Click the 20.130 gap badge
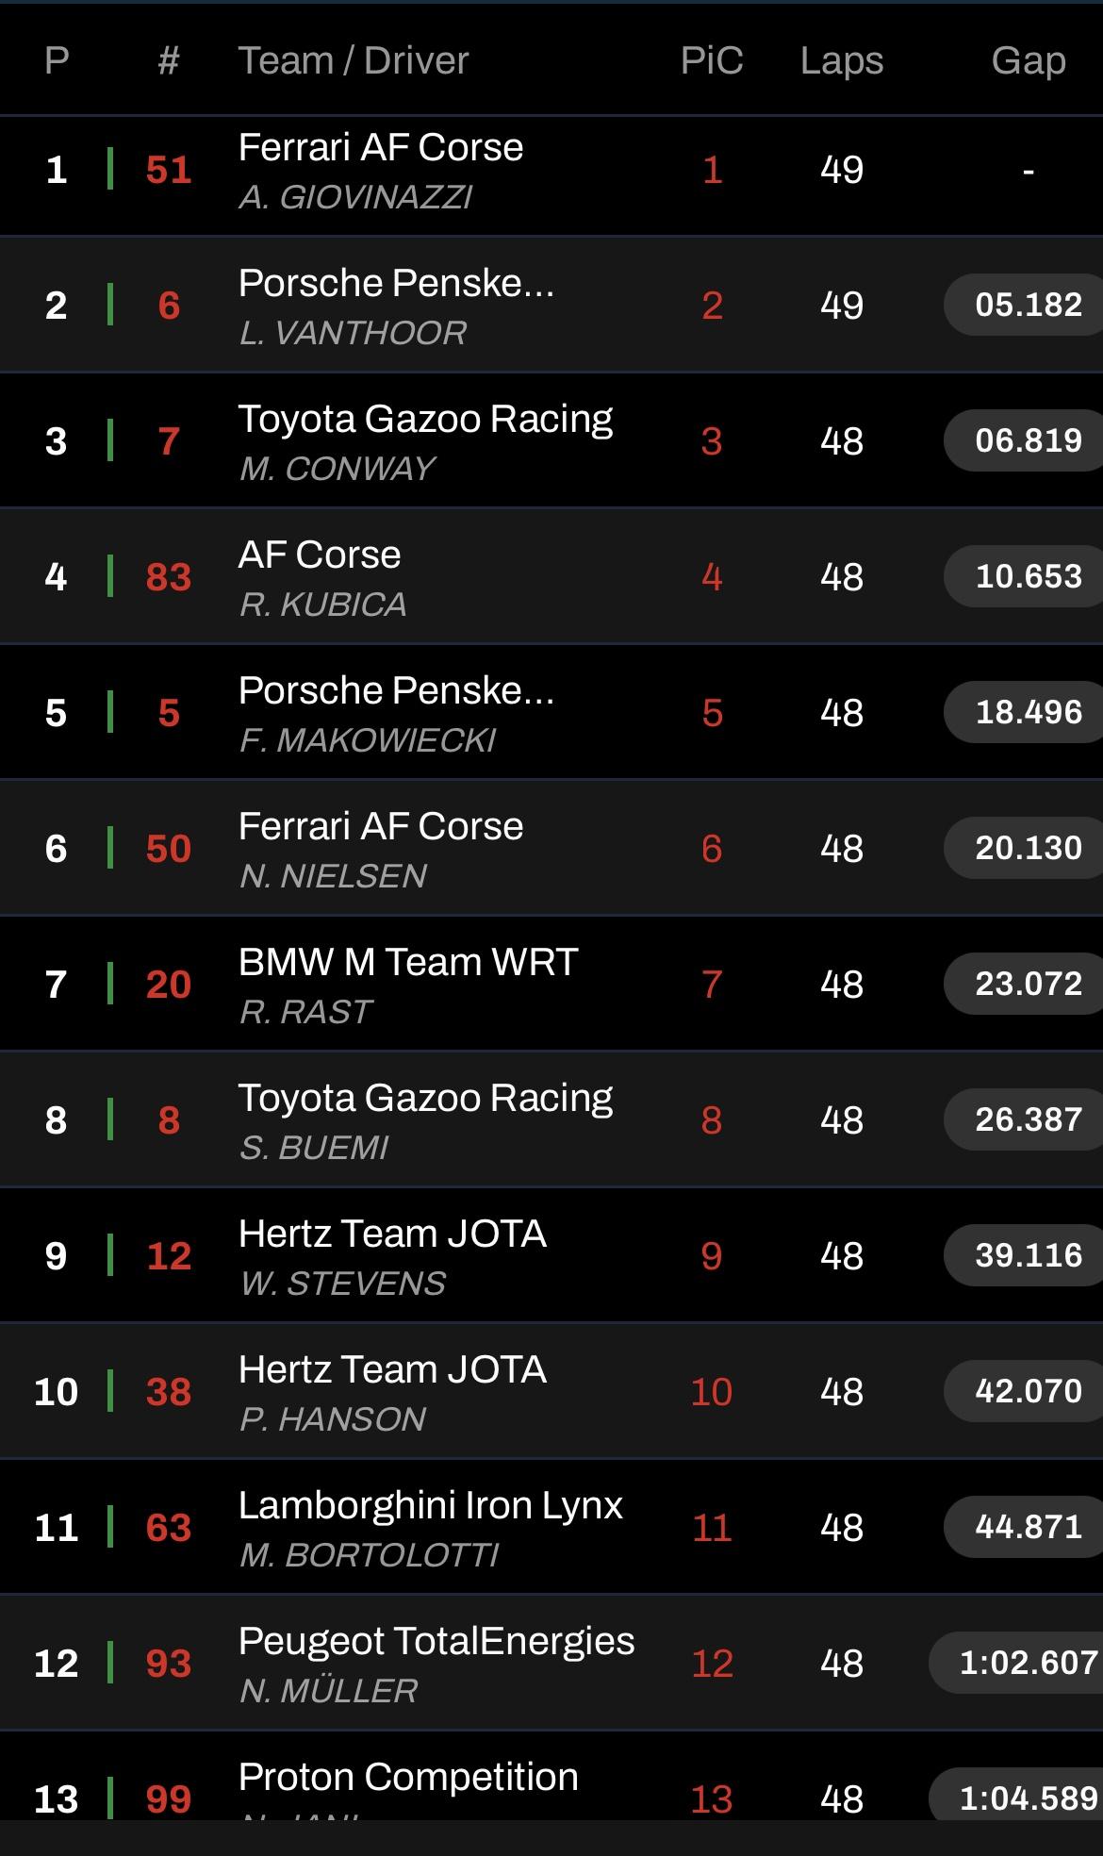The image size is (1103, 1856). point(1024,848)
